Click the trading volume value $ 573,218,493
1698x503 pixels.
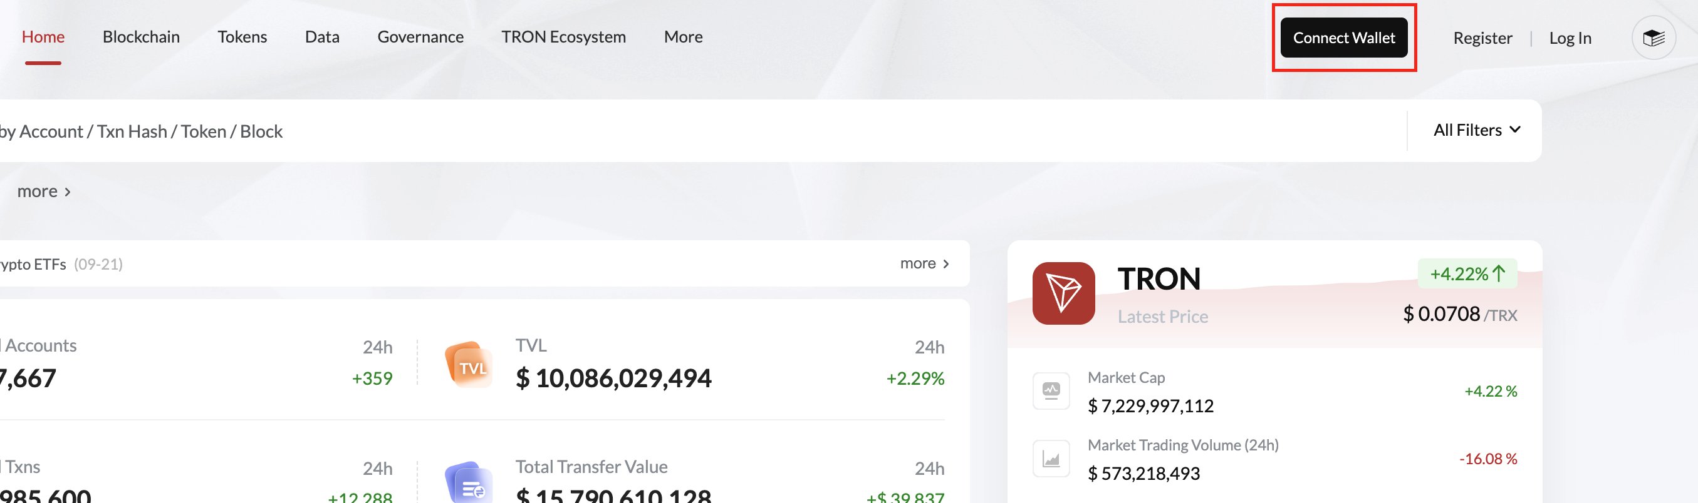(x=1143, y=474)
